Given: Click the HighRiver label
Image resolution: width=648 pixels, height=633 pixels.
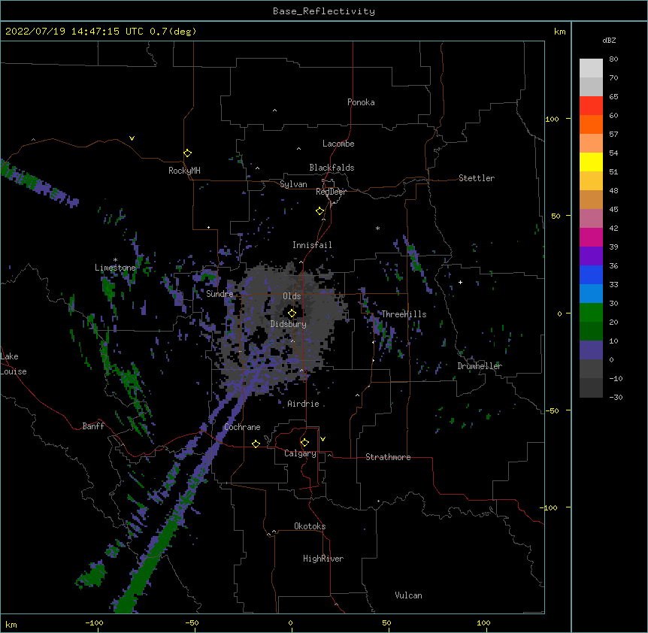Looking at the screenshot, I should point(323,559).
